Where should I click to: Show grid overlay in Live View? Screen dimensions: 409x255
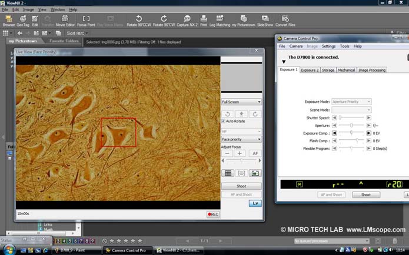[228, 173]
